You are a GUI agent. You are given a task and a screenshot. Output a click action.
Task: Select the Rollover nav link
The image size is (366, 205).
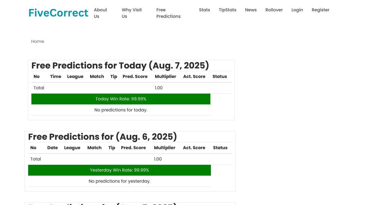(274, 10)
